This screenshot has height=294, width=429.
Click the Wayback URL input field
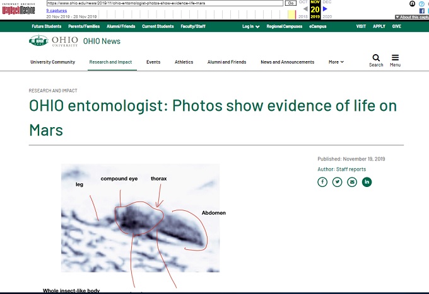(165, 3)
